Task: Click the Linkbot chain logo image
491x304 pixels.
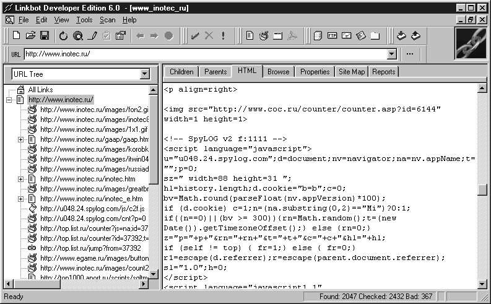Action: pos(471,43)
